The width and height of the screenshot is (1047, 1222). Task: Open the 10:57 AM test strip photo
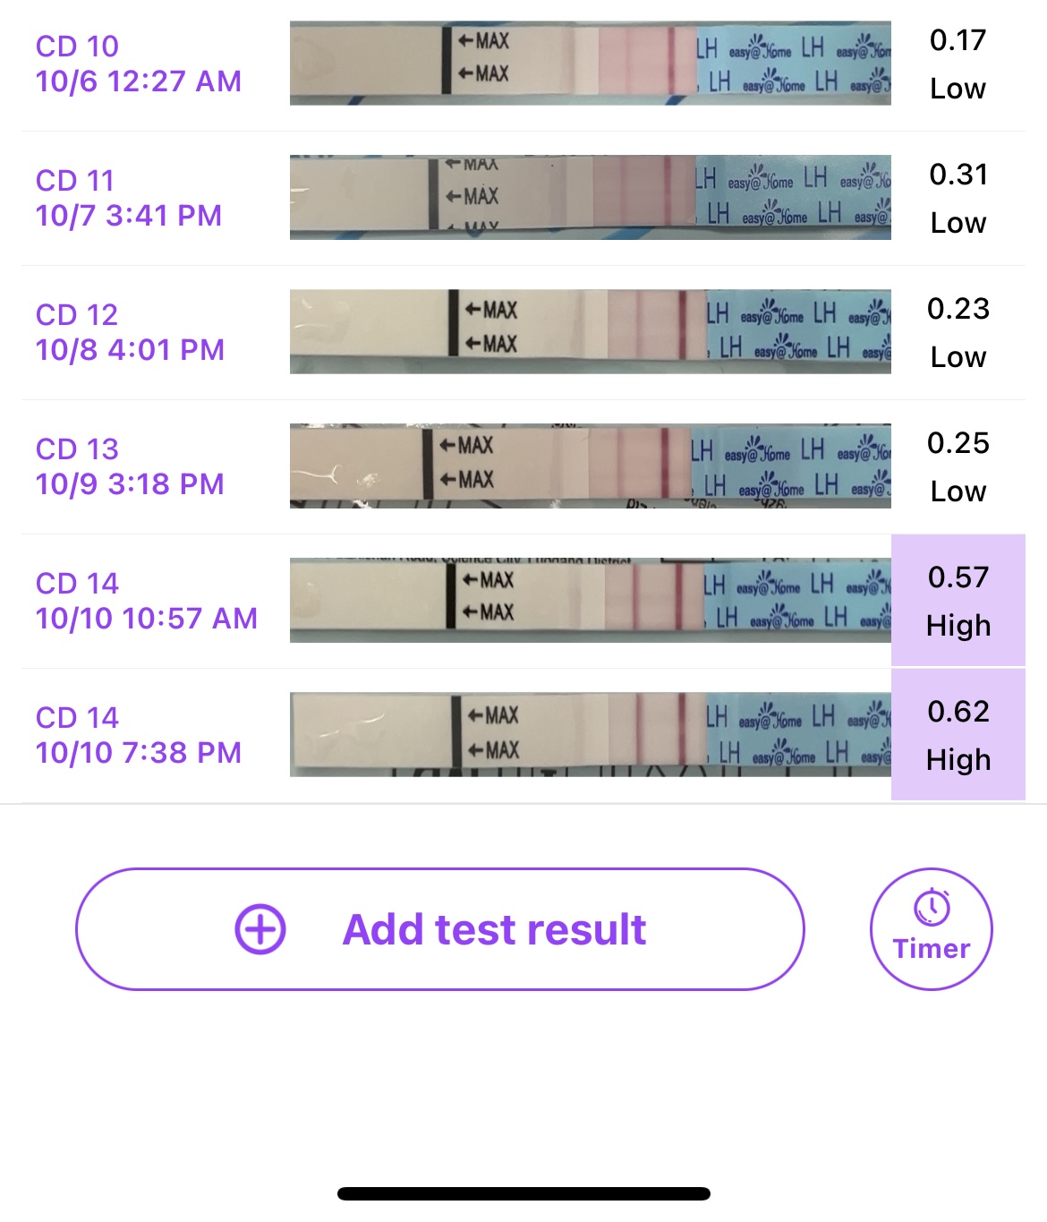590,601
